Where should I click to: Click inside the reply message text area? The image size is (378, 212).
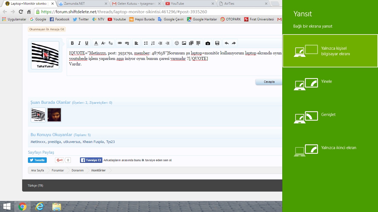pyautogui.click(x=175, y=62)
